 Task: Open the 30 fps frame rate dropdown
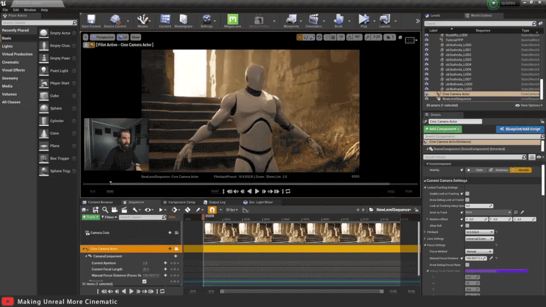(x=232, y=210)
